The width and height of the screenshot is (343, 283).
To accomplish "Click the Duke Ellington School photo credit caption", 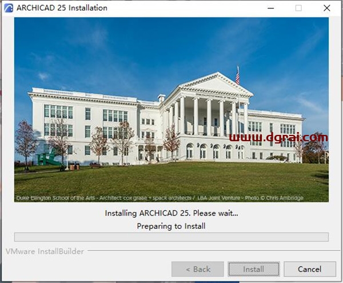I will [x=159, y=198].
